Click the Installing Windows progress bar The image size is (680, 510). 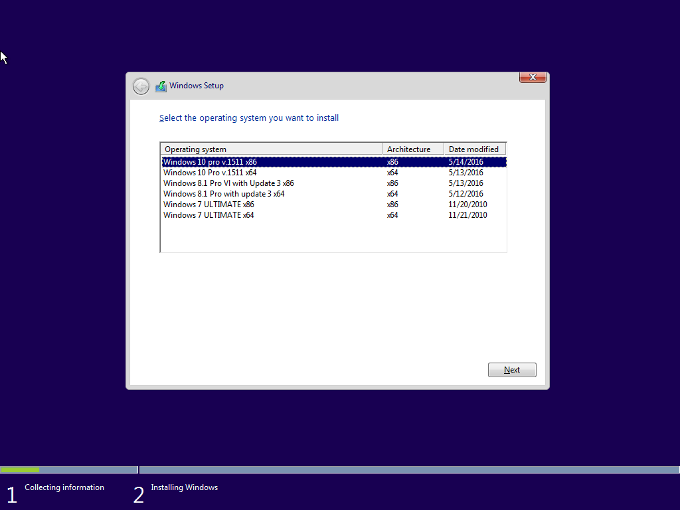click(409, 469)
